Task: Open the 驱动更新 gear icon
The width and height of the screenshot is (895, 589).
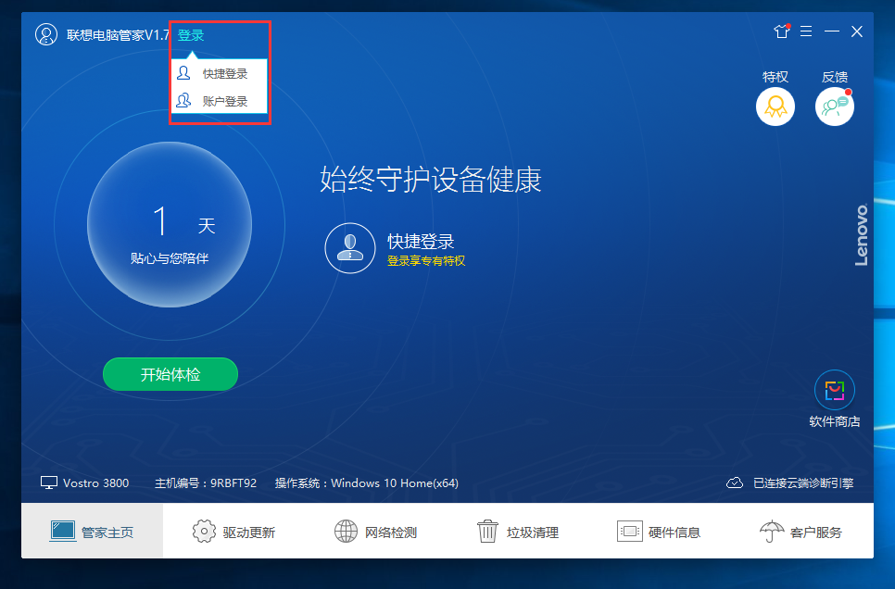Action: tap(205, 531)
